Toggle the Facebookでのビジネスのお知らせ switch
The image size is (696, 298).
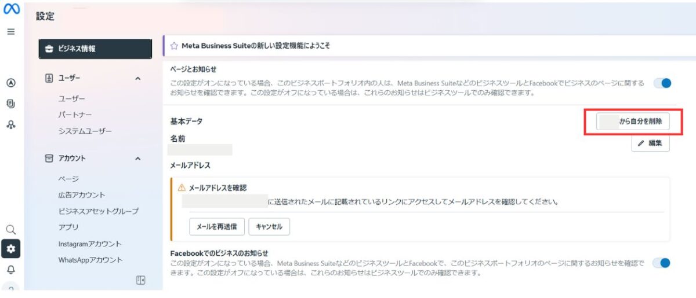[662, 263]
